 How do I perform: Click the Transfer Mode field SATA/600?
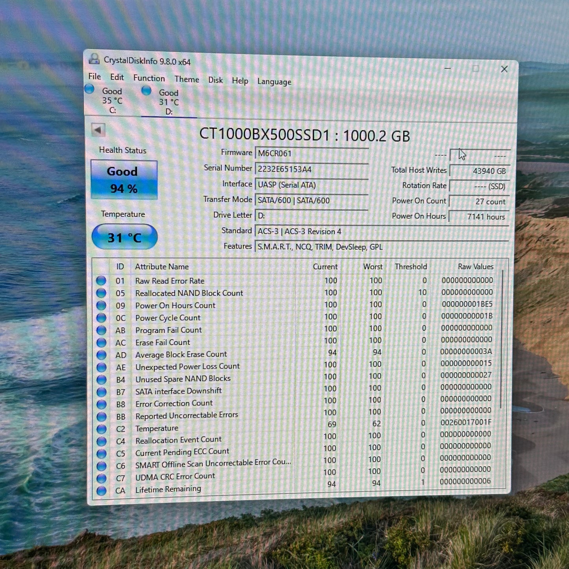pos(311,200)
